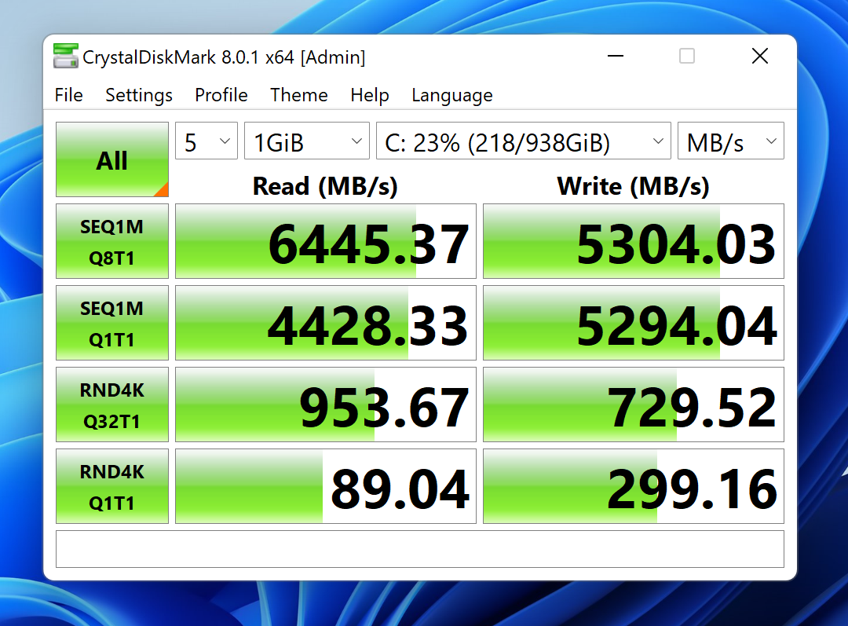The width and height of the screenshot is (848, 626).
Task: Expand the test count dropdown showing 5
Action: tap(207, 141)
